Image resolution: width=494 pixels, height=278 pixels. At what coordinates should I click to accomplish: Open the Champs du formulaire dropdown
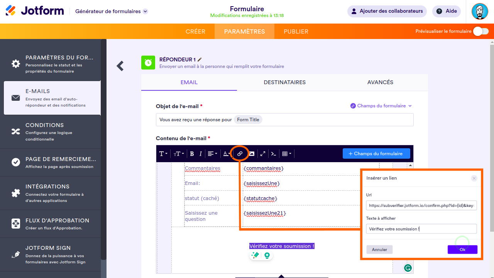tap(381, 105)
